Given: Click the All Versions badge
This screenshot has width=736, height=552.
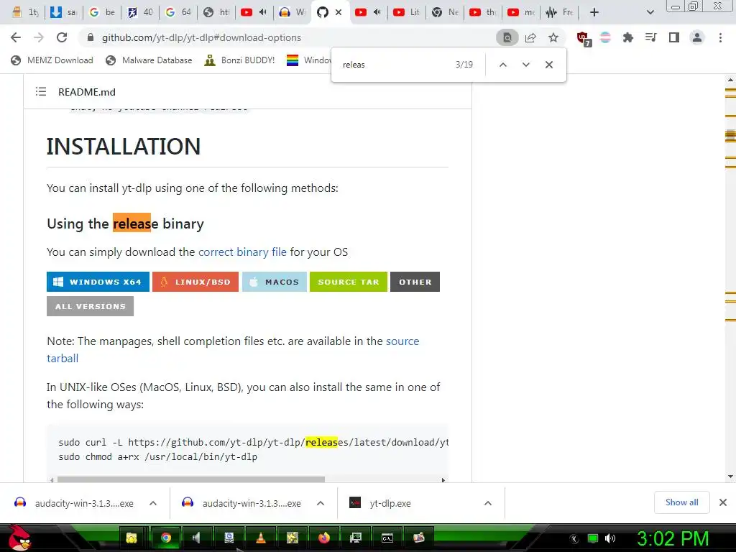Looking at the screenshot, I should click(90, 306).
